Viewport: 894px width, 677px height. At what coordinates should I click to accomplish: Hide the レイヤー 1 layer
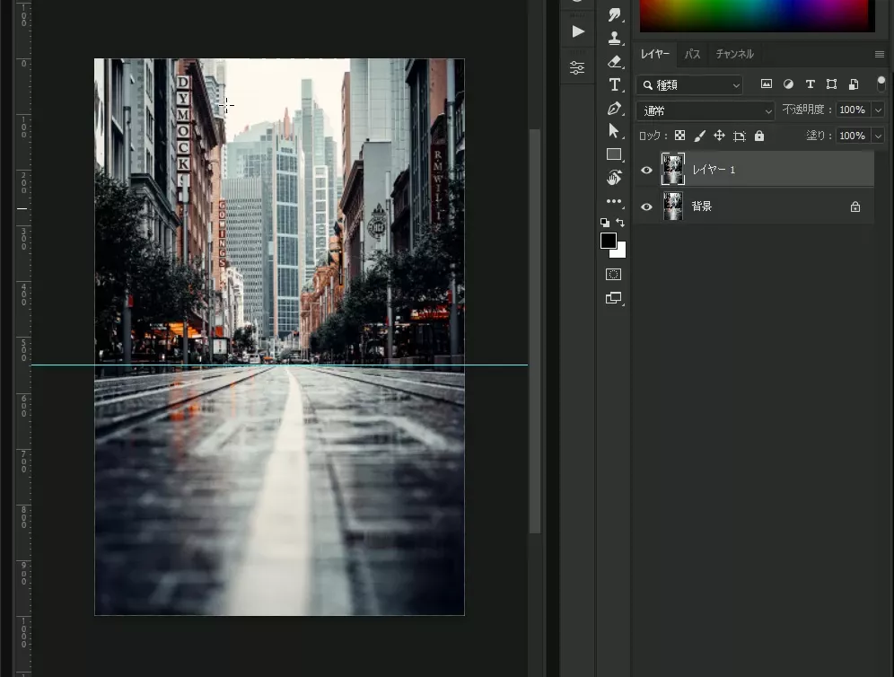pyautogui.click(x=645, y=169)
